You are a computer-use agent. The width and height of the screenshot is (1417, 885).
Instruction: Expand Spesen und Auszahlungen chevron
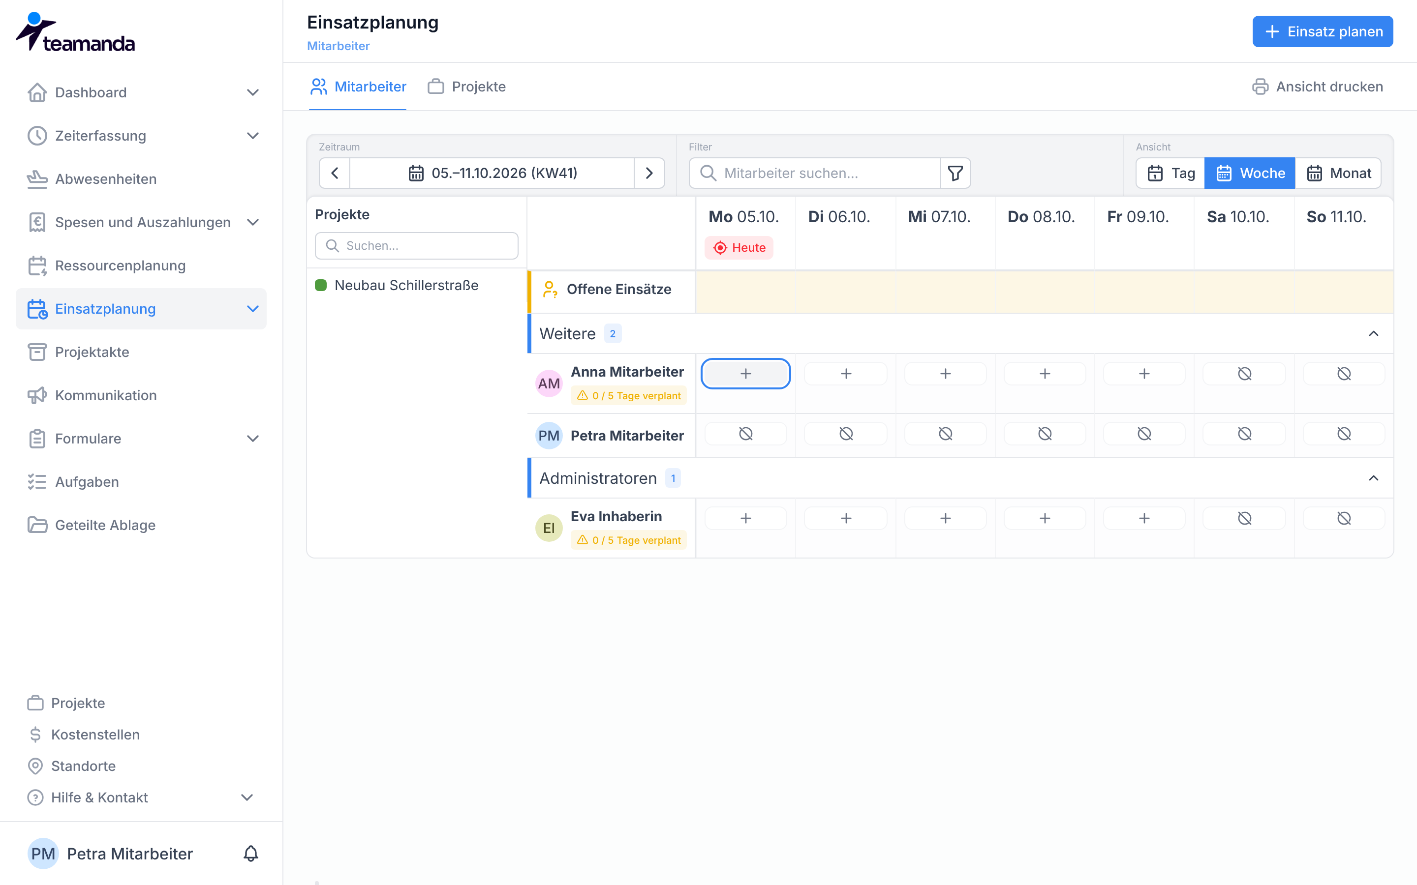[252, 222]
